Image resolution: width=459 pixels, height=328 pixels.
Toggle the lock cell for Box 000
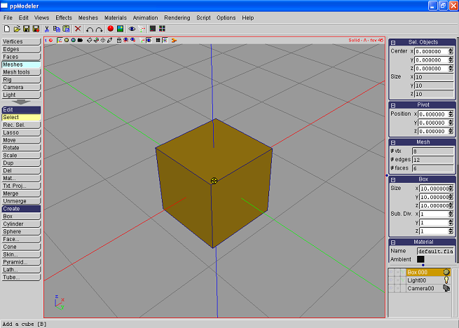(397, 272)
